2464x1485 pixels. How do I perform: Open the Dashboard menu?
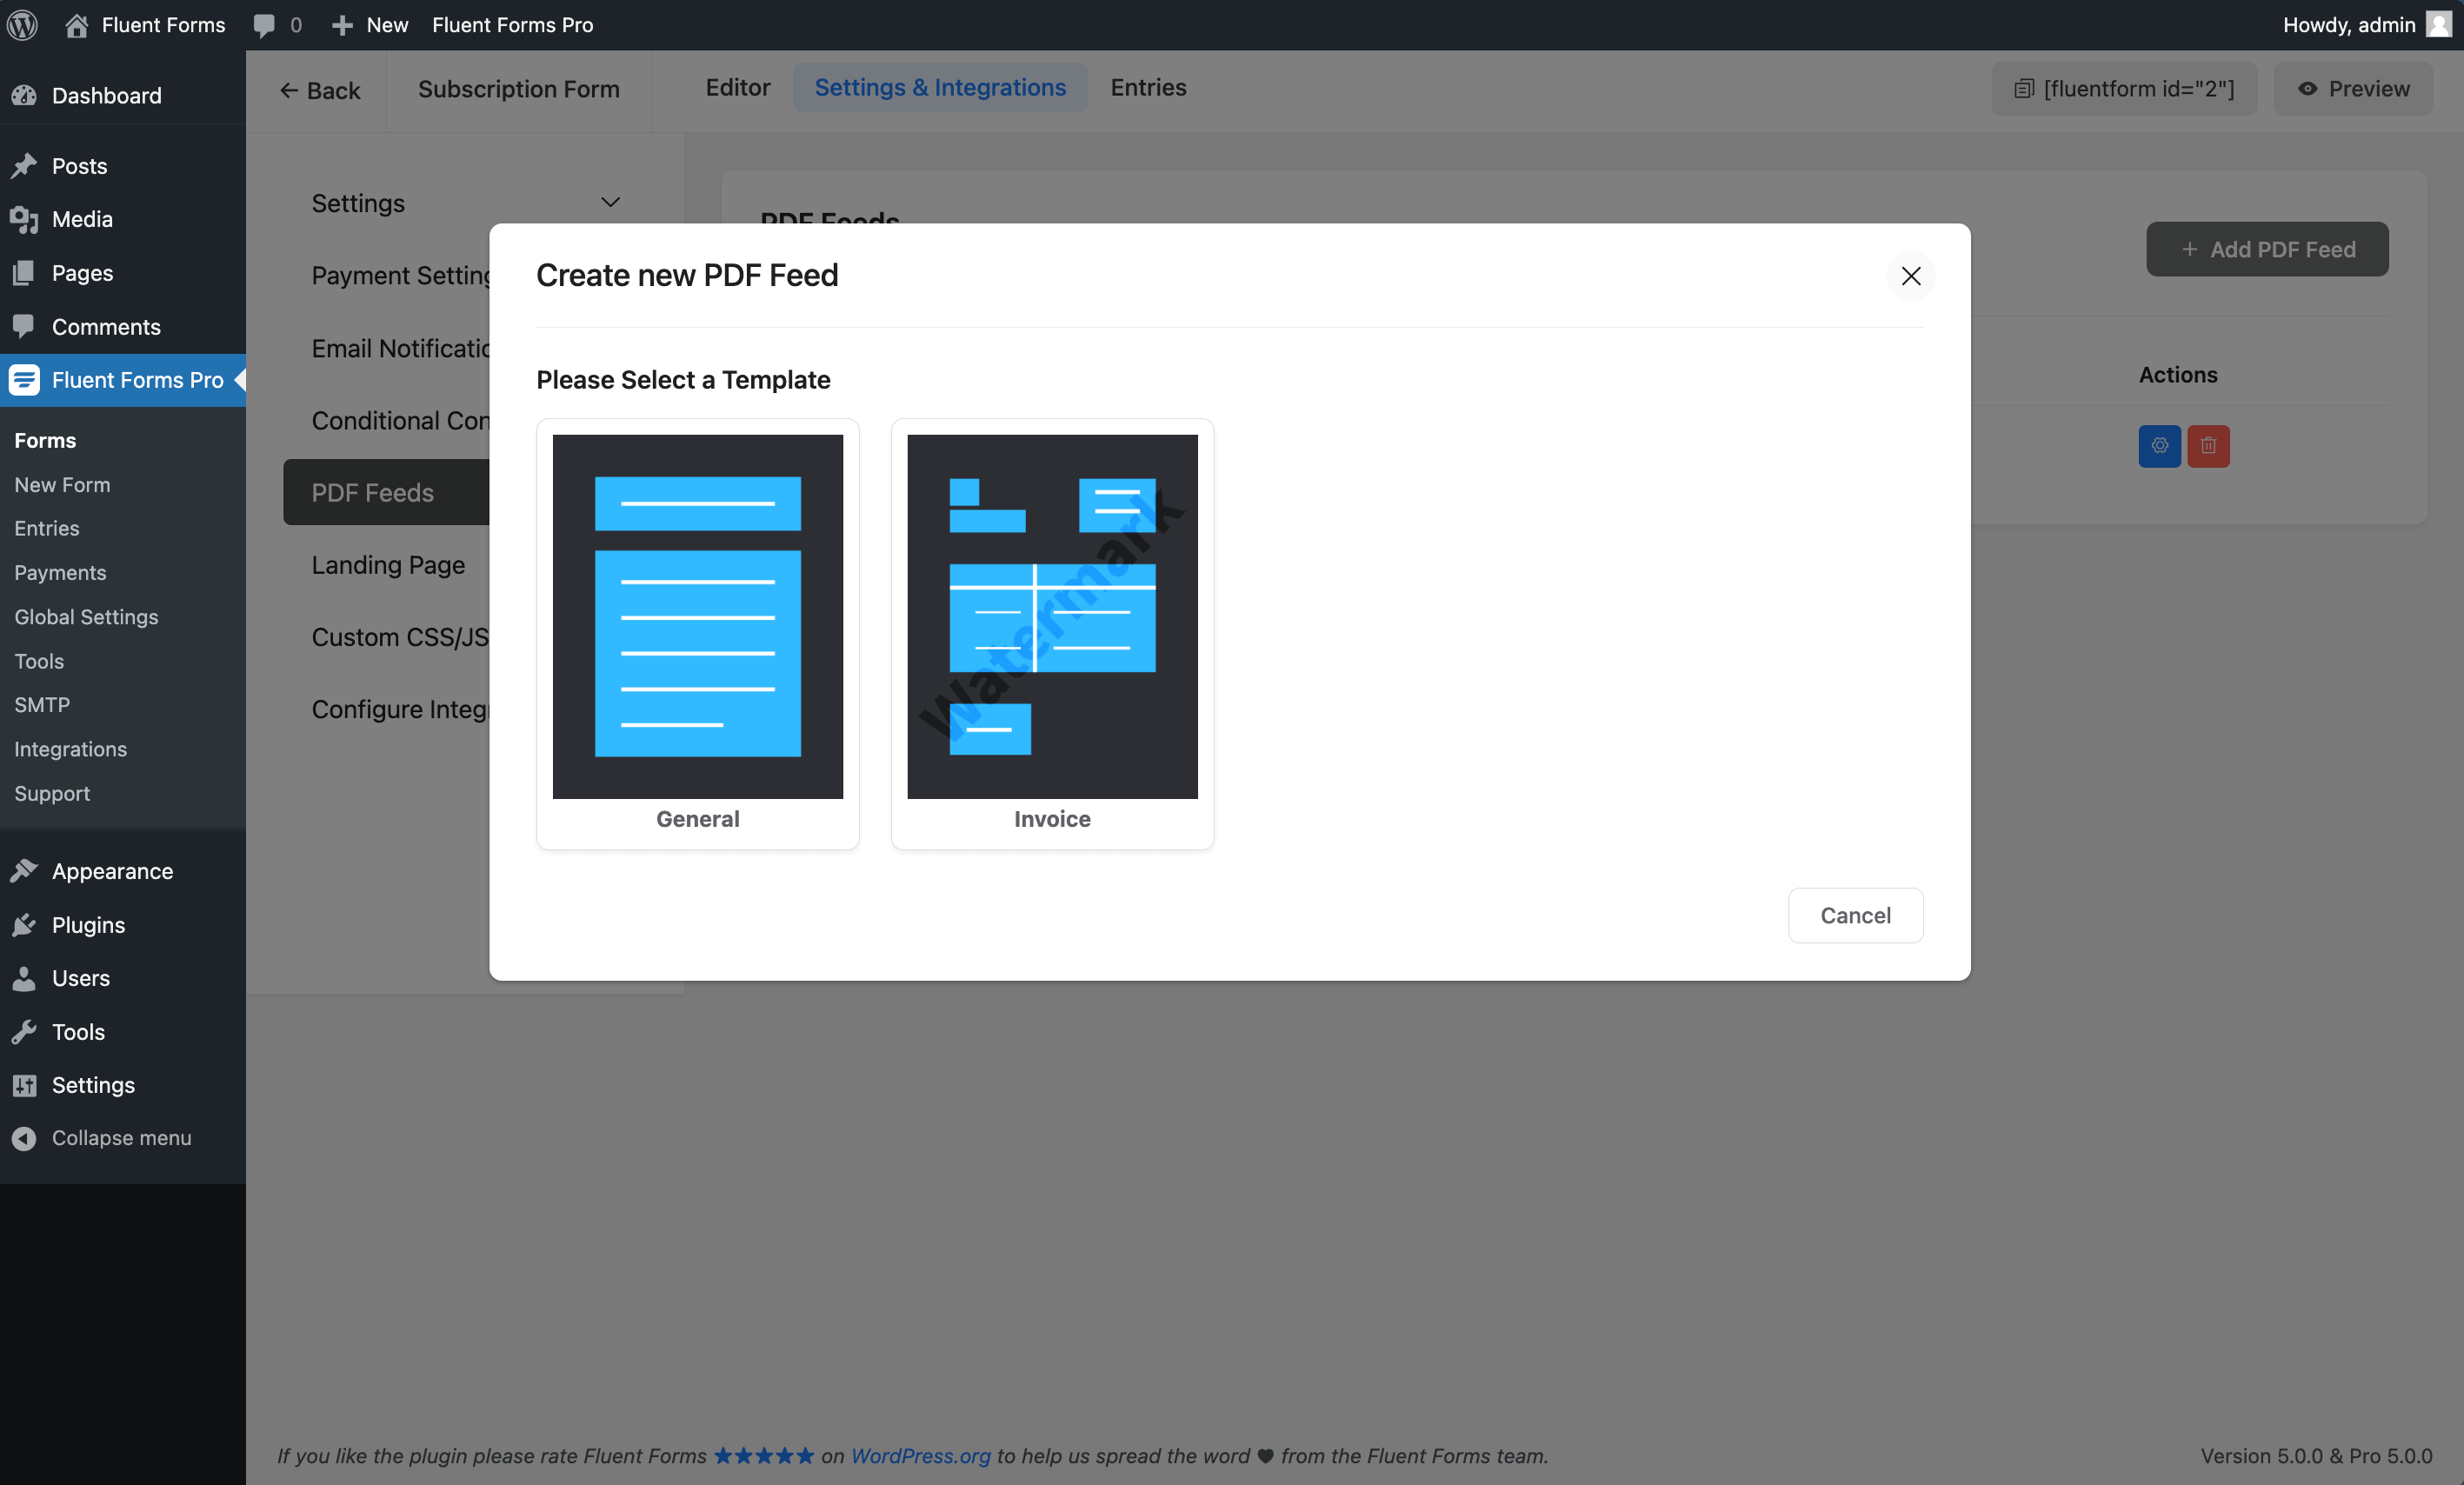click(123, 95)
